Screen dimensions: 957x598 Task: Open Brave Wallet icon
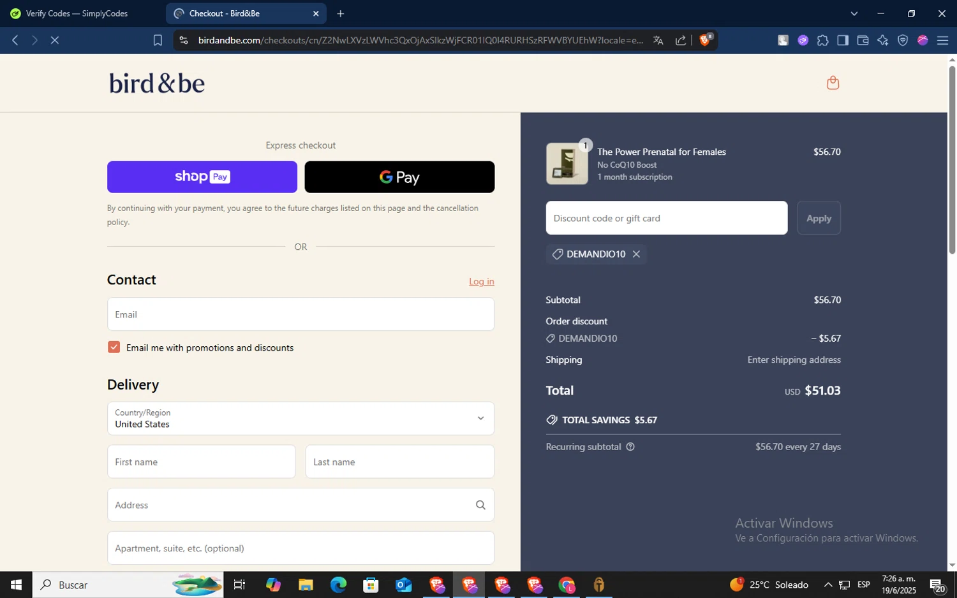(x=863, y=40)
